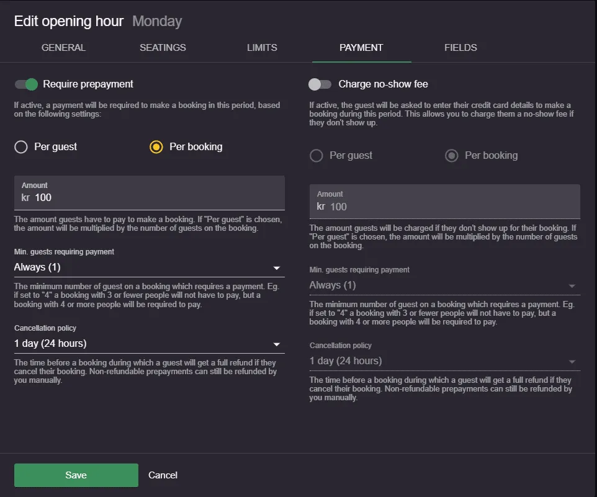Click no-show 'Cancellation policy' label
This screenshot has width=597, height=497.
[340, 346]
